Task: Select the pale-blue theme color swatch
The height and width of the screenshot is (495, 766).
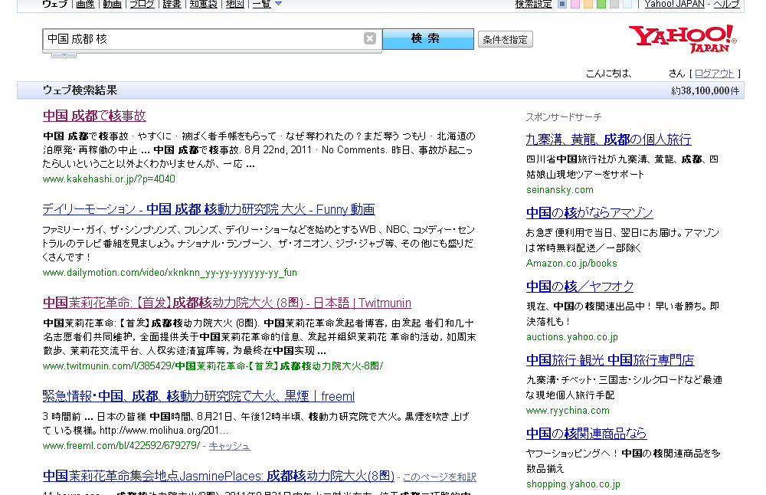Action: click(x=627, y=4)
